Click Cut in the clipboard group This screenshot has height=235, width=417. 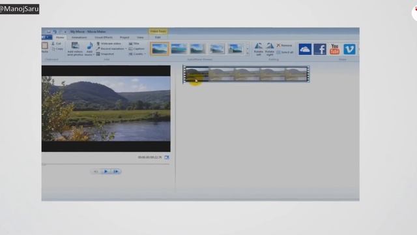[57, 44]
